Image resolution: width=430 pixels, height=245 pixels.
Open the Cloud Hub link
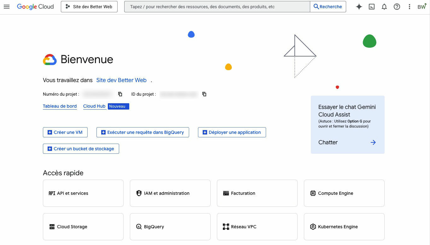pyautogui.click(x=94, y=106)
